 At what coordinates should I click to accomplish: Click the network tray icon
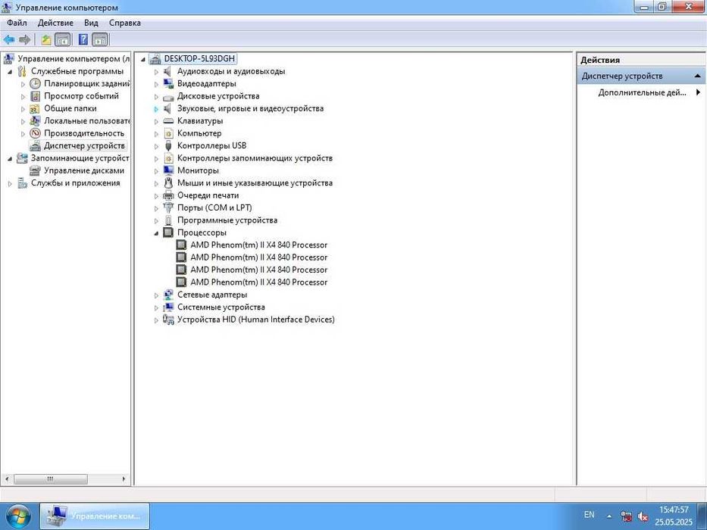click(626, 516)
